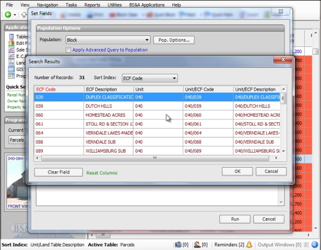Open the dropdown arrow beside the Back button
This screenshot has width=321, height=250.
15,15
